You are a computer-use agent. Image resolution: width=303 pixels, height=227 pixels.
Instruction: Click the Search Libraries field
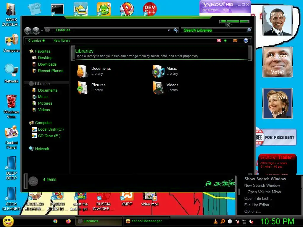click(x=214, y=30)
